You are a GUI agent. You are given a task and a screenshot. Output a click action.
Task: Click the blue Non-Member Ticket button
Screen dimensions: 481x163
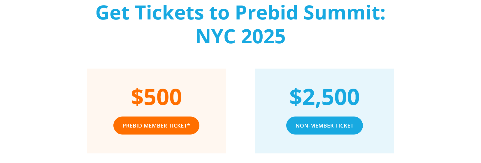tap(324, 126)
